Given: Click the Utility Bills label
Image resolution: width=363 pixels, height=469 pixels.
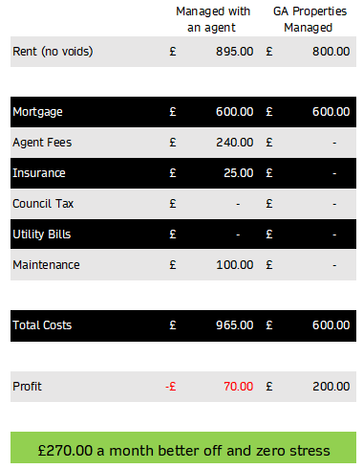Looking at the screenshot, I should coord(42,234).
